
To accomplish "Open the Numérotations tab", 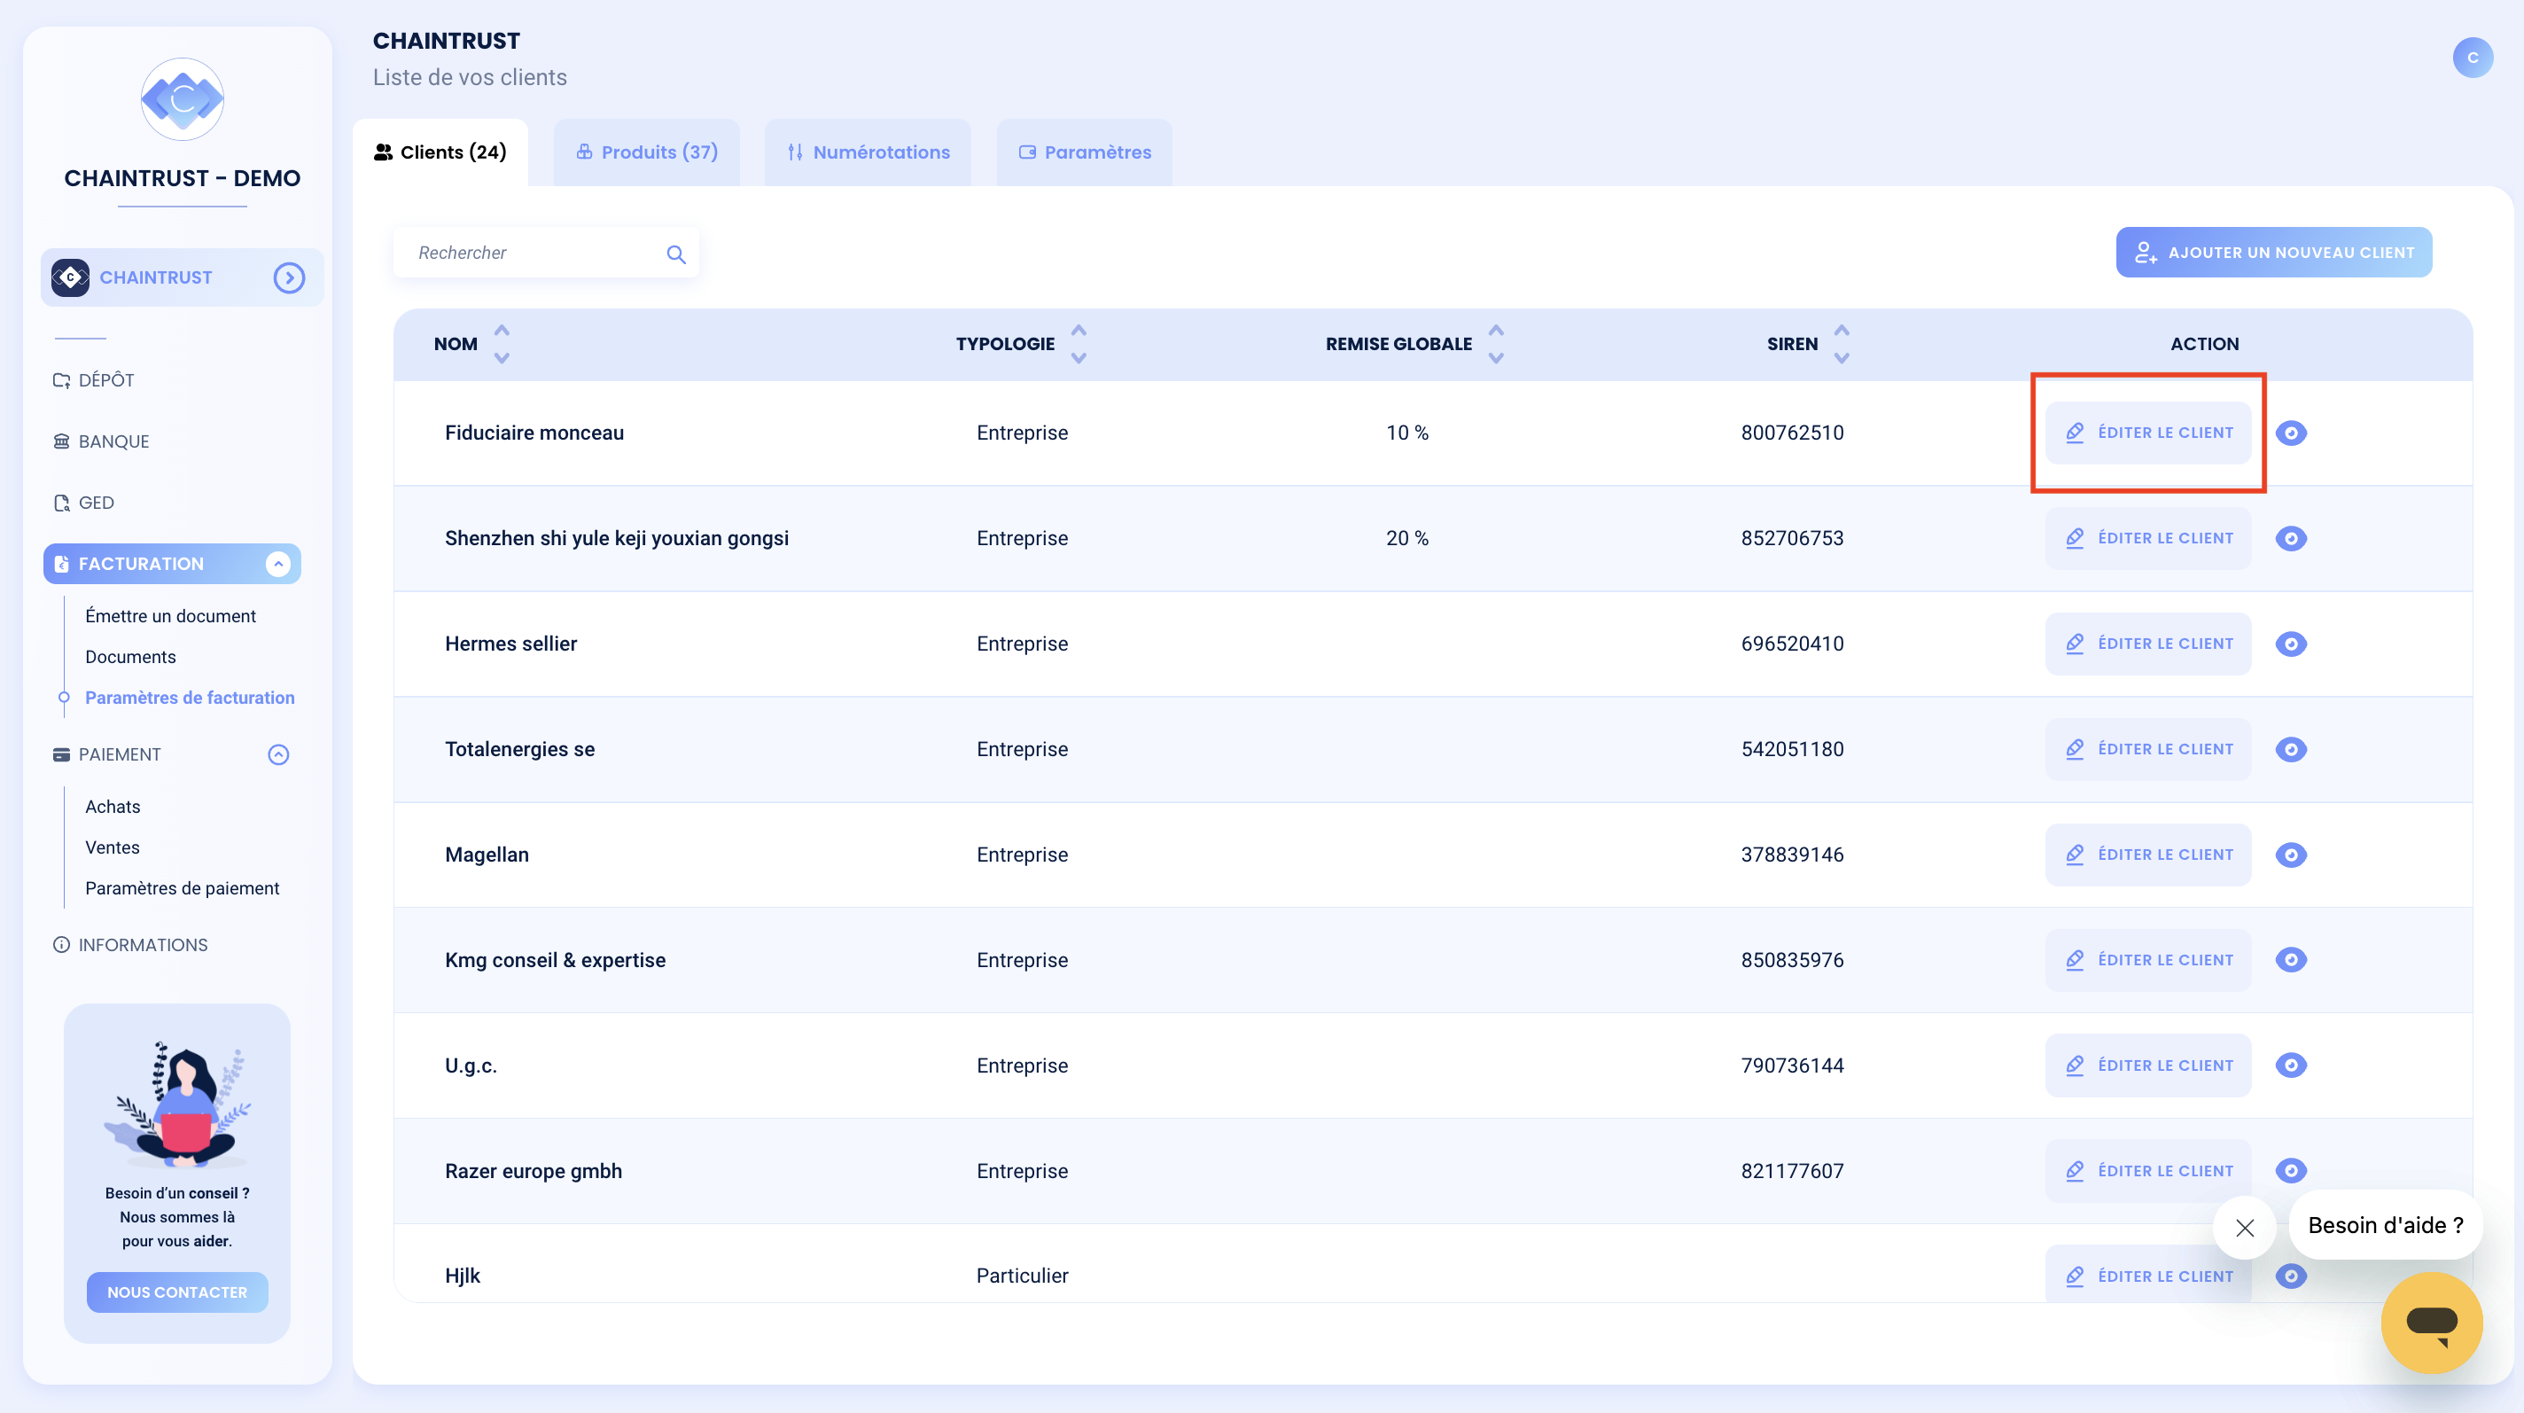I will (869, 152).
